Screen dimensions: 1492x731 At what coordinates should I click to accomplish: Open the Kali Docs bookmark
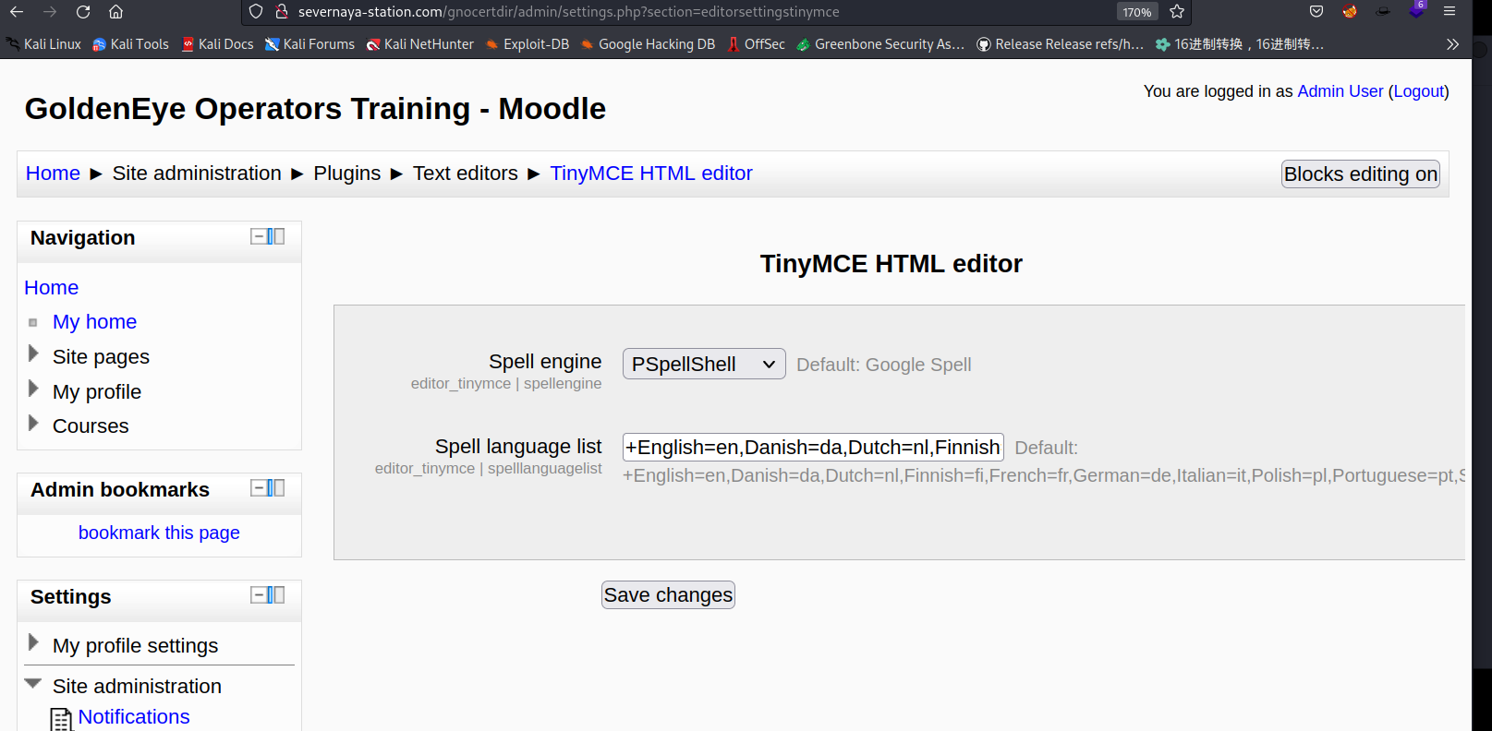[x=217, y=44]
